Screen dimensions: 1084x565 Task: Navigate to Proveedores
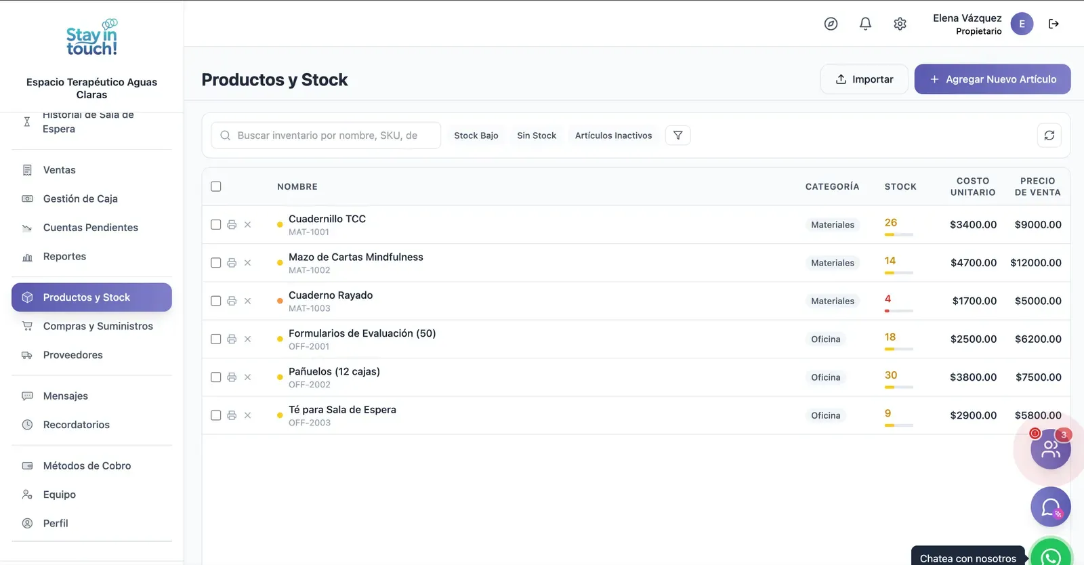tap(91, 355)
